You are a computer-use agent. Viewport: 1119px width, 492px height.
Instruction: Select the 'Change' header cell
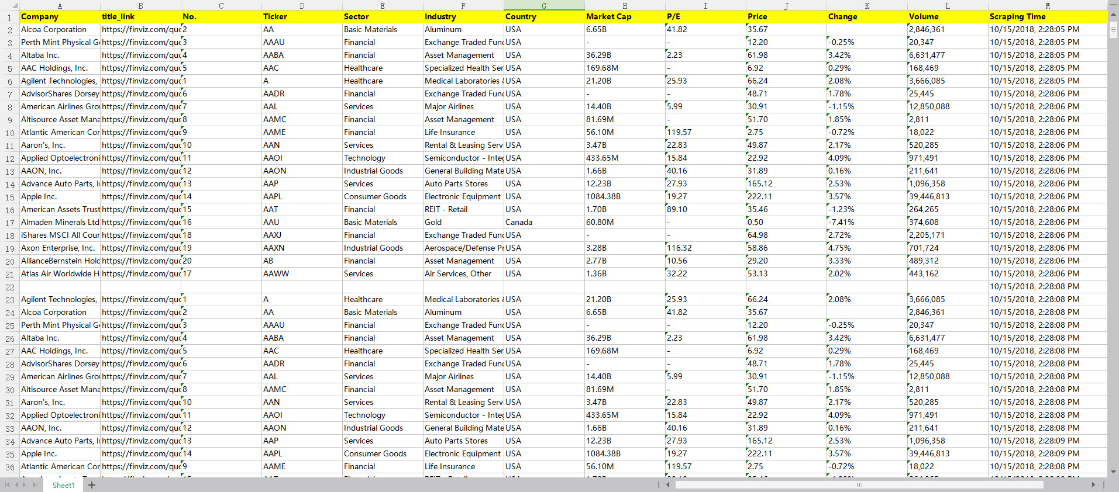[867, 17]
